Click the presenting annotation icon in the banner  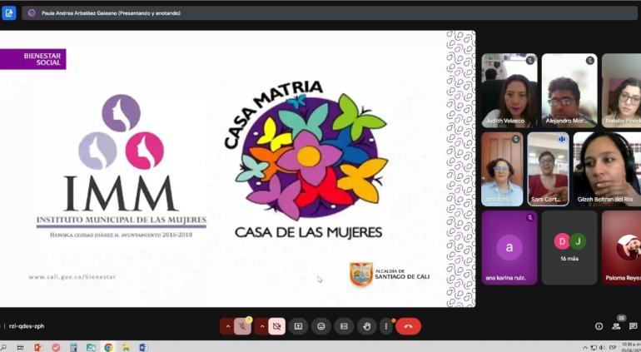(32, 13)
